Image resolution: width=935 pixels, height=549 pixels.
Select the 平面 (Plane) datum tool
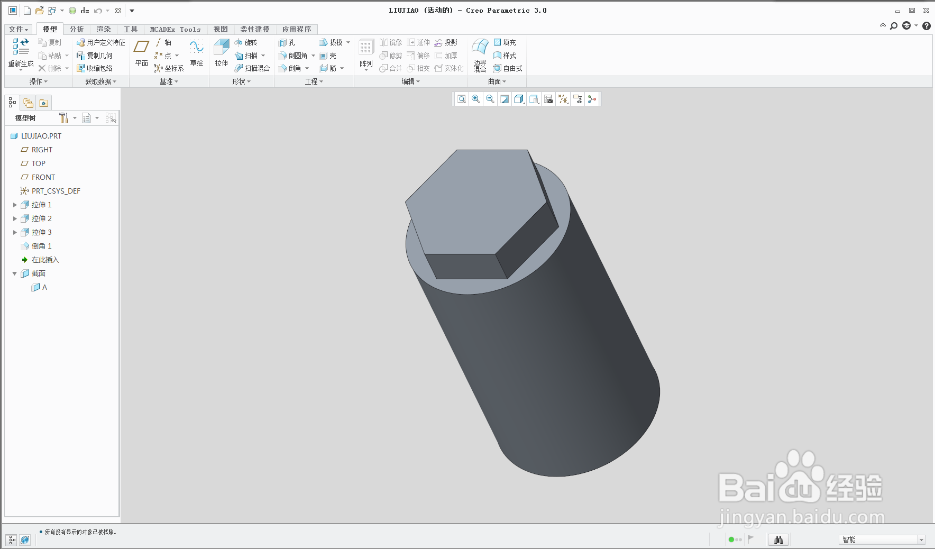click(x=141, y=53)
